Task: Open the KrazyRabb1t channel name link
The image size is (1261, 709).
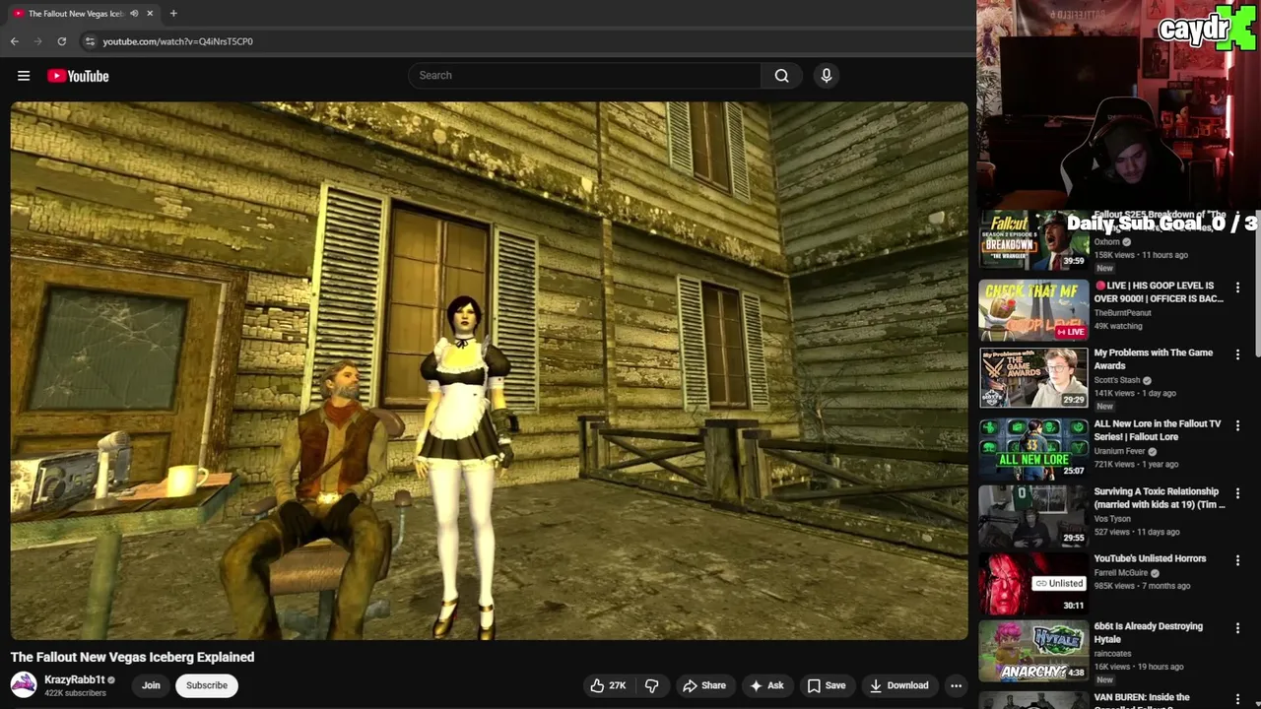Action: click(x=74, y=679)
